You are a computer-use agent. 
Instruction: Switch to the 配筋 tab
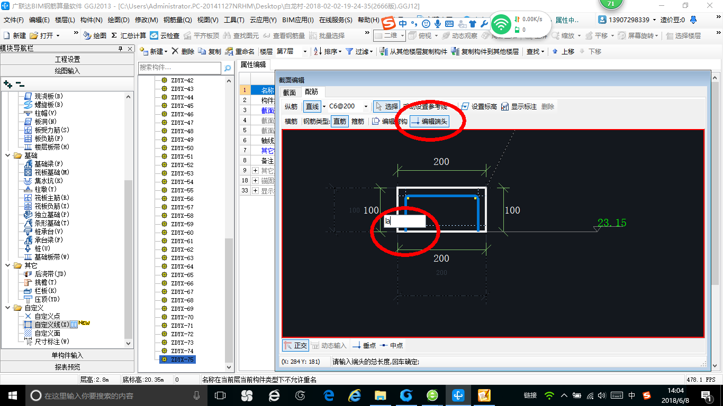click(312, 92)
